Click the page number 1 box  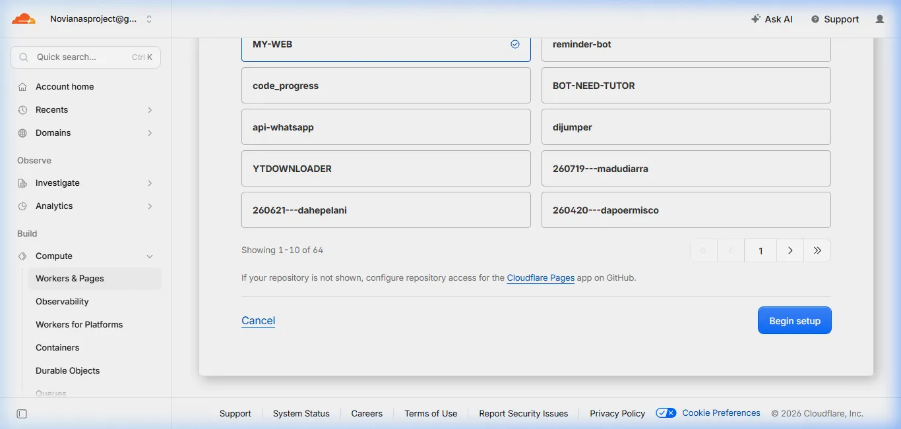coord(761,250)
